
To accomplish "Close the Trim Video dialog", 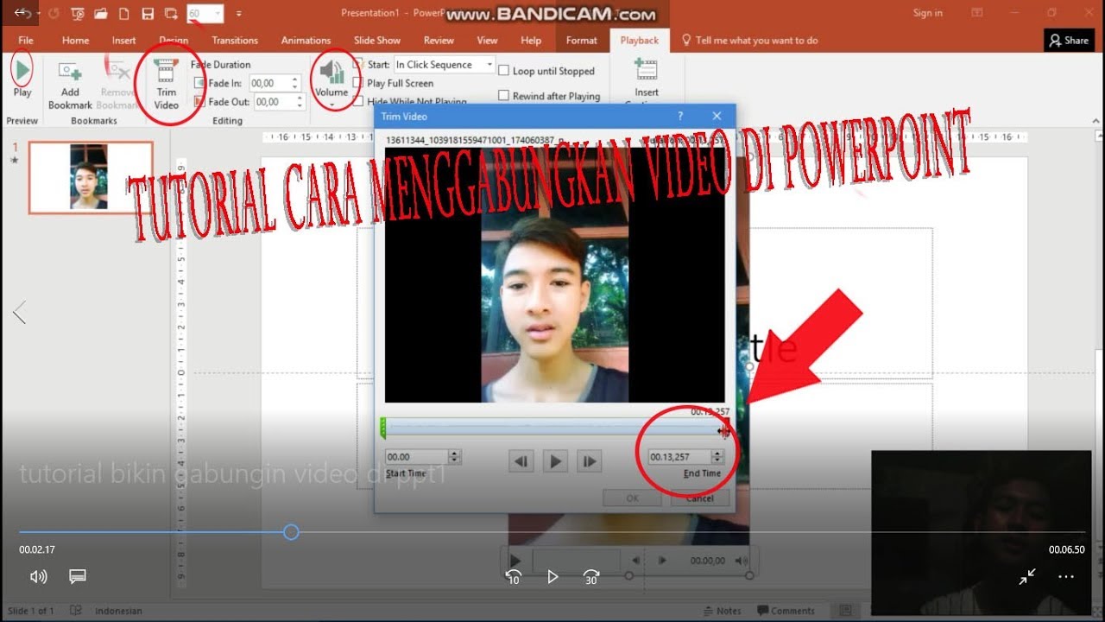I will pos(717,116).
